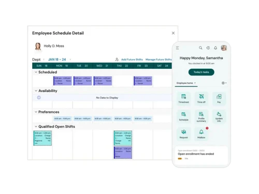Open Monday's scheduled shift block
The height and width of the screenshot is (194, 259).
(63, 81)
